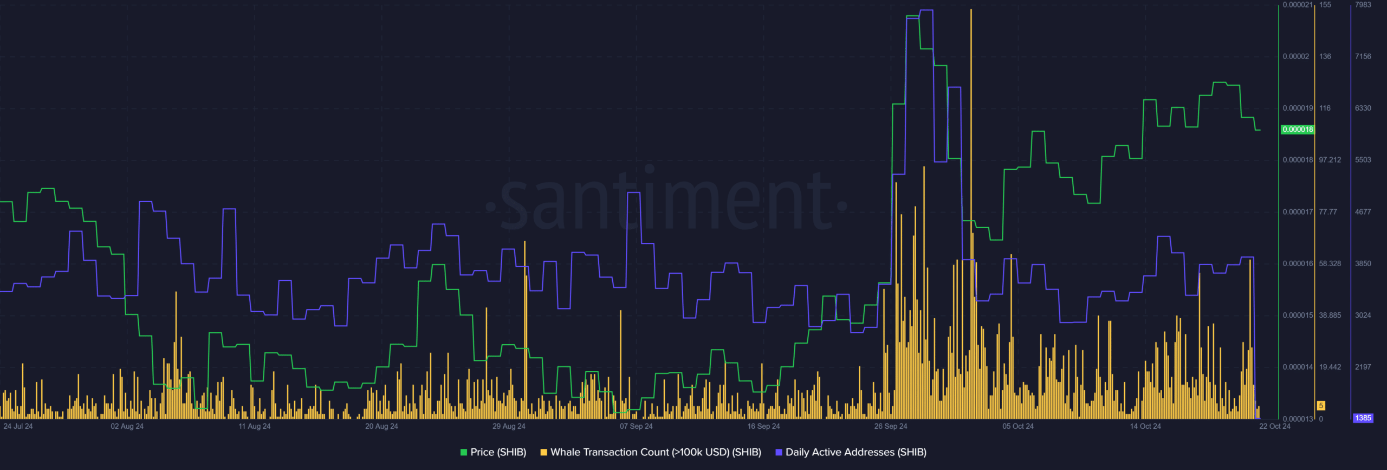Viewport: 1387px width, 470px height.
Task: Click the 97.212 whale axis value
Action: click(x=1330, y=160)
